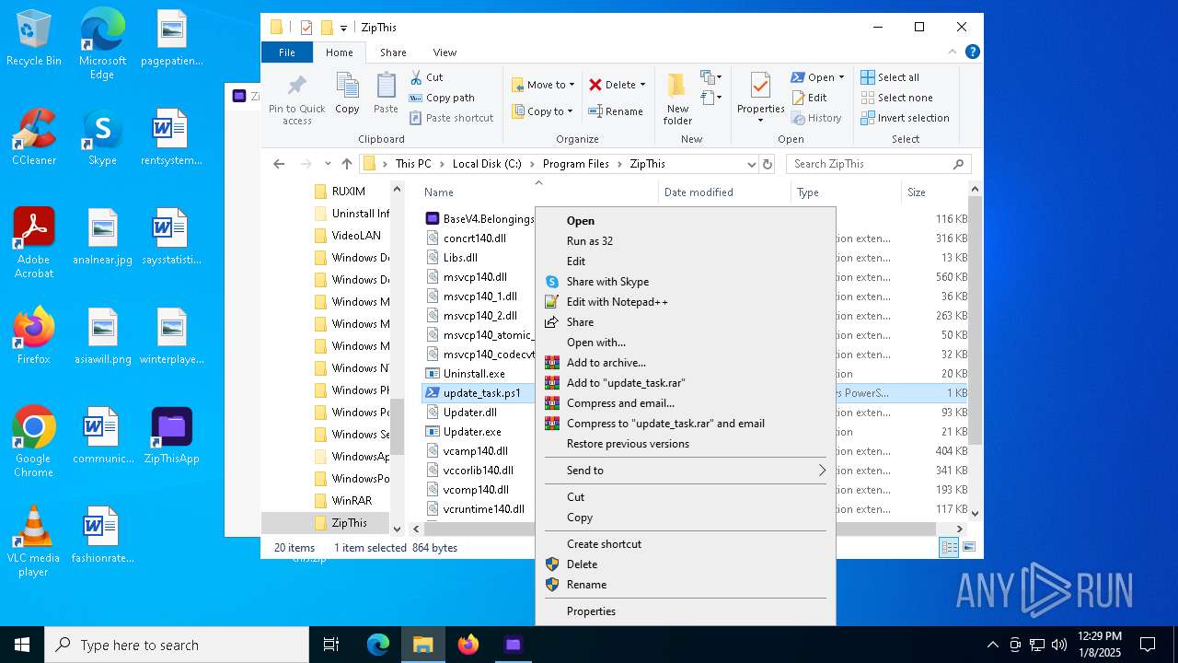Open ZipThisApp desktop shortcut

(x=171, y=436)
